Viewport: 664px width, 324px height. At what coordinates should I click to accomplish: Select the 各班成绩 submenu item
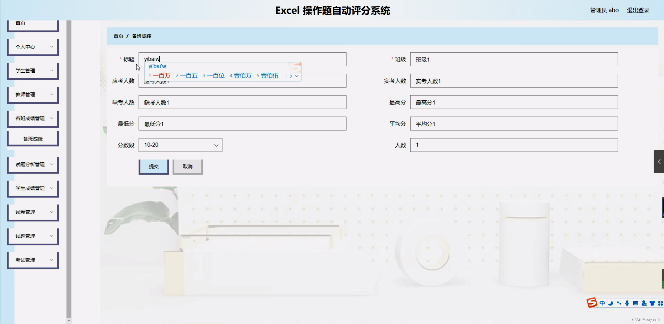coord(33,139)
